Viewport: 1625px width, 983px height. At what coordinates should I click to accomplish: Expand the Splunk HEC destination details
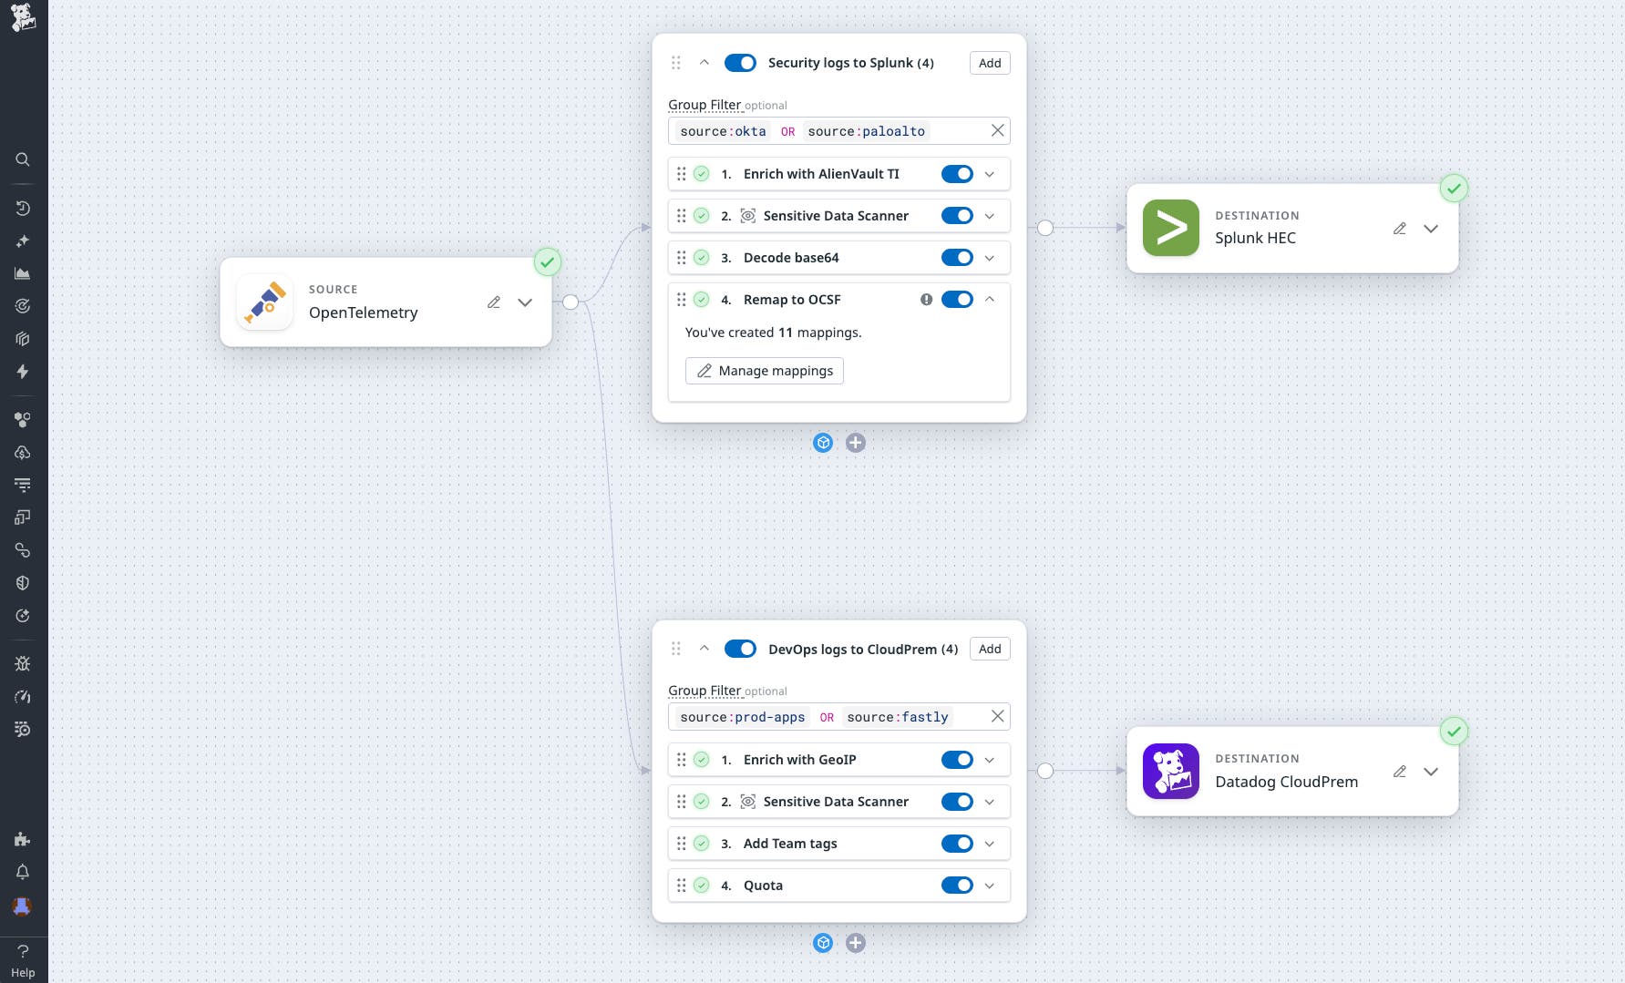coord(1431,229)
